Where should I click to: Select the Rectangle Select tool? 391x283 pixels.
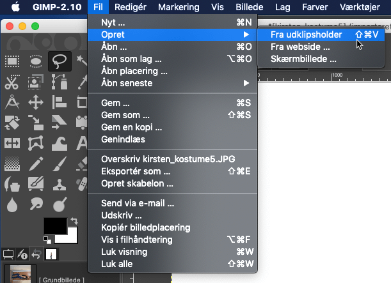(x=12, y=61)
